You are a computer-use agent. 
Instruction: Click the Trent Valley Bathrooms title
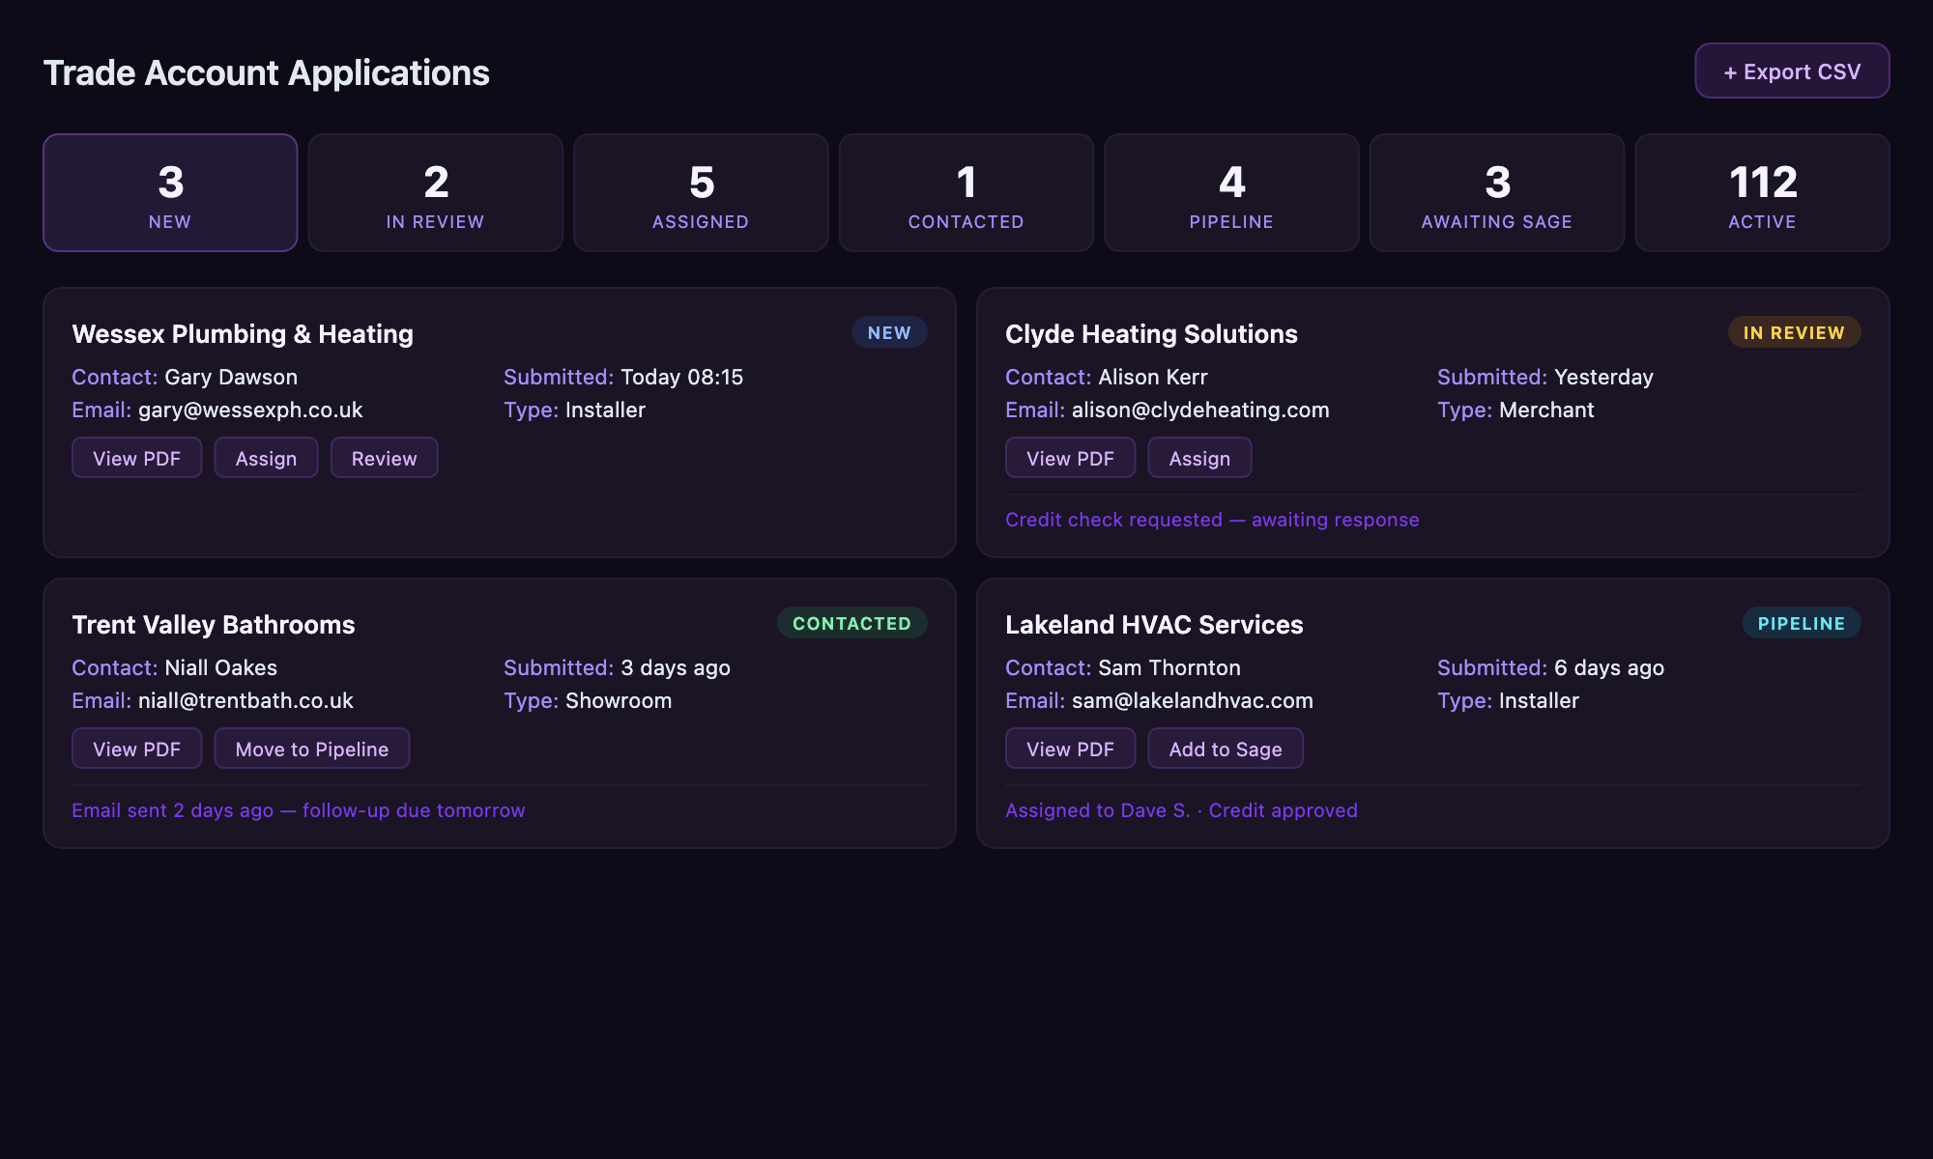click(x=214, y=625)
